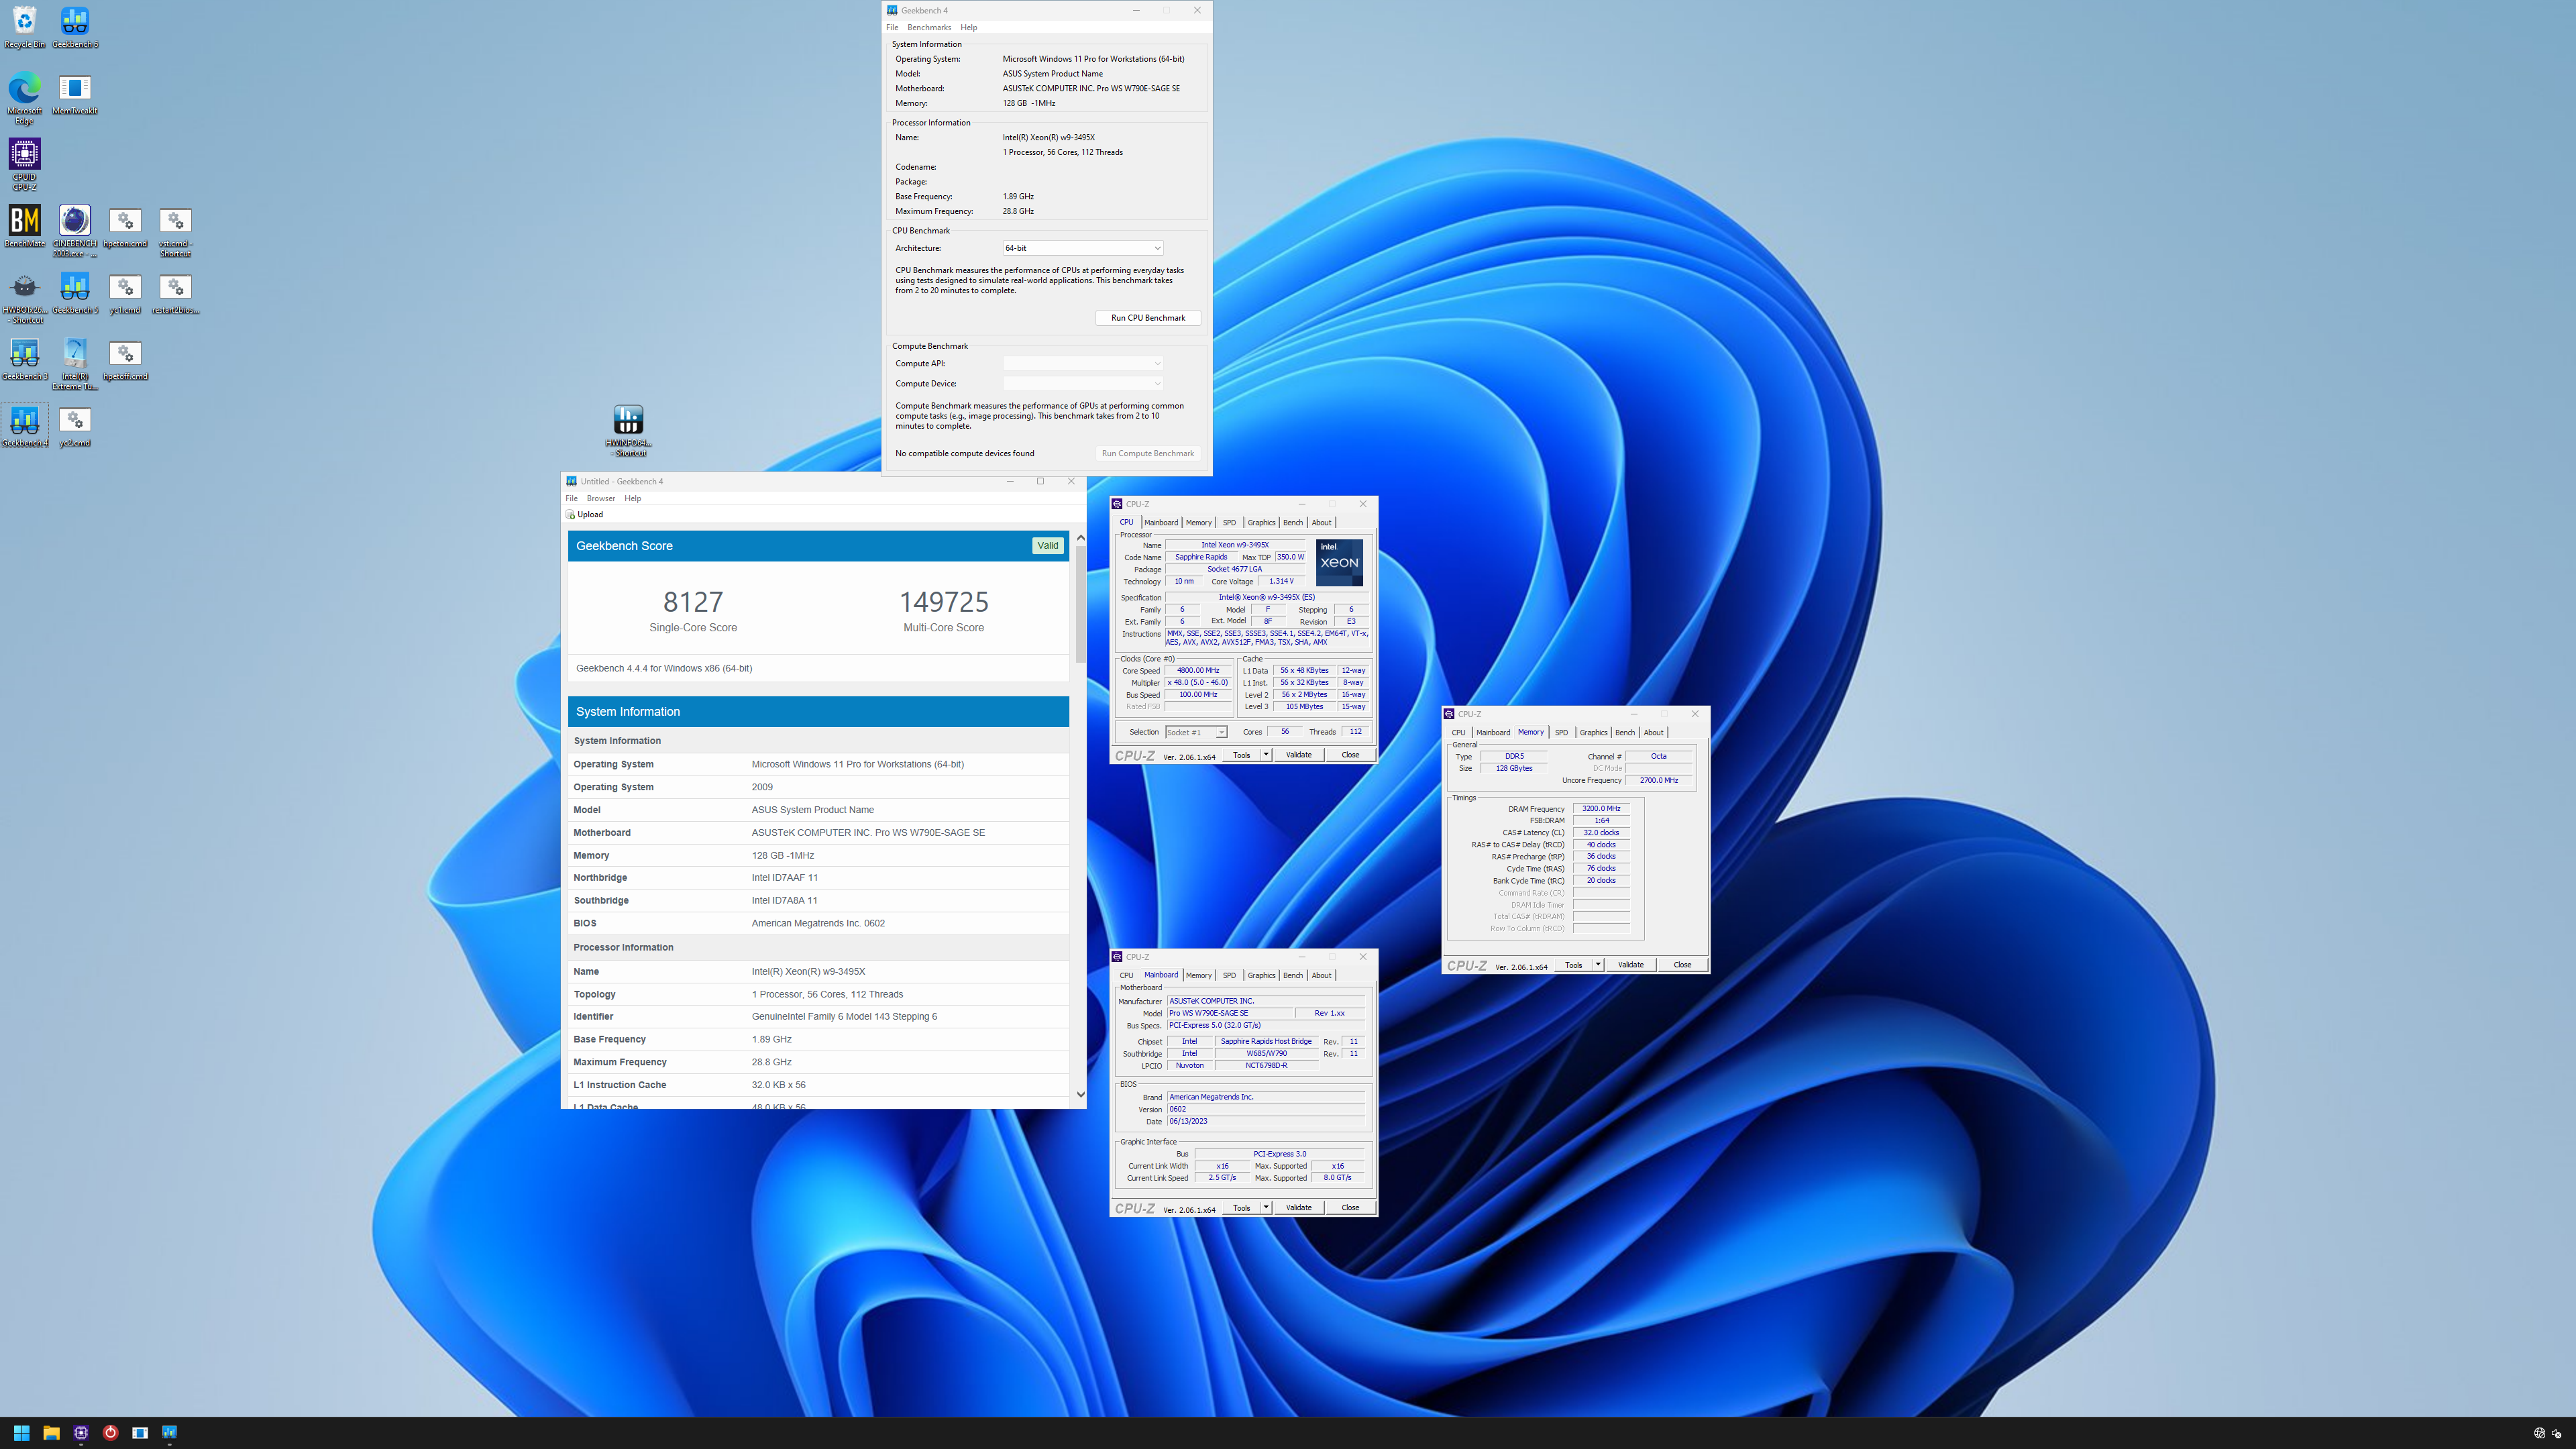Viewport: 2576px width, 1449px height.
Task: Click Upload icon in Geekbench results window
Action: pos(584,514)
